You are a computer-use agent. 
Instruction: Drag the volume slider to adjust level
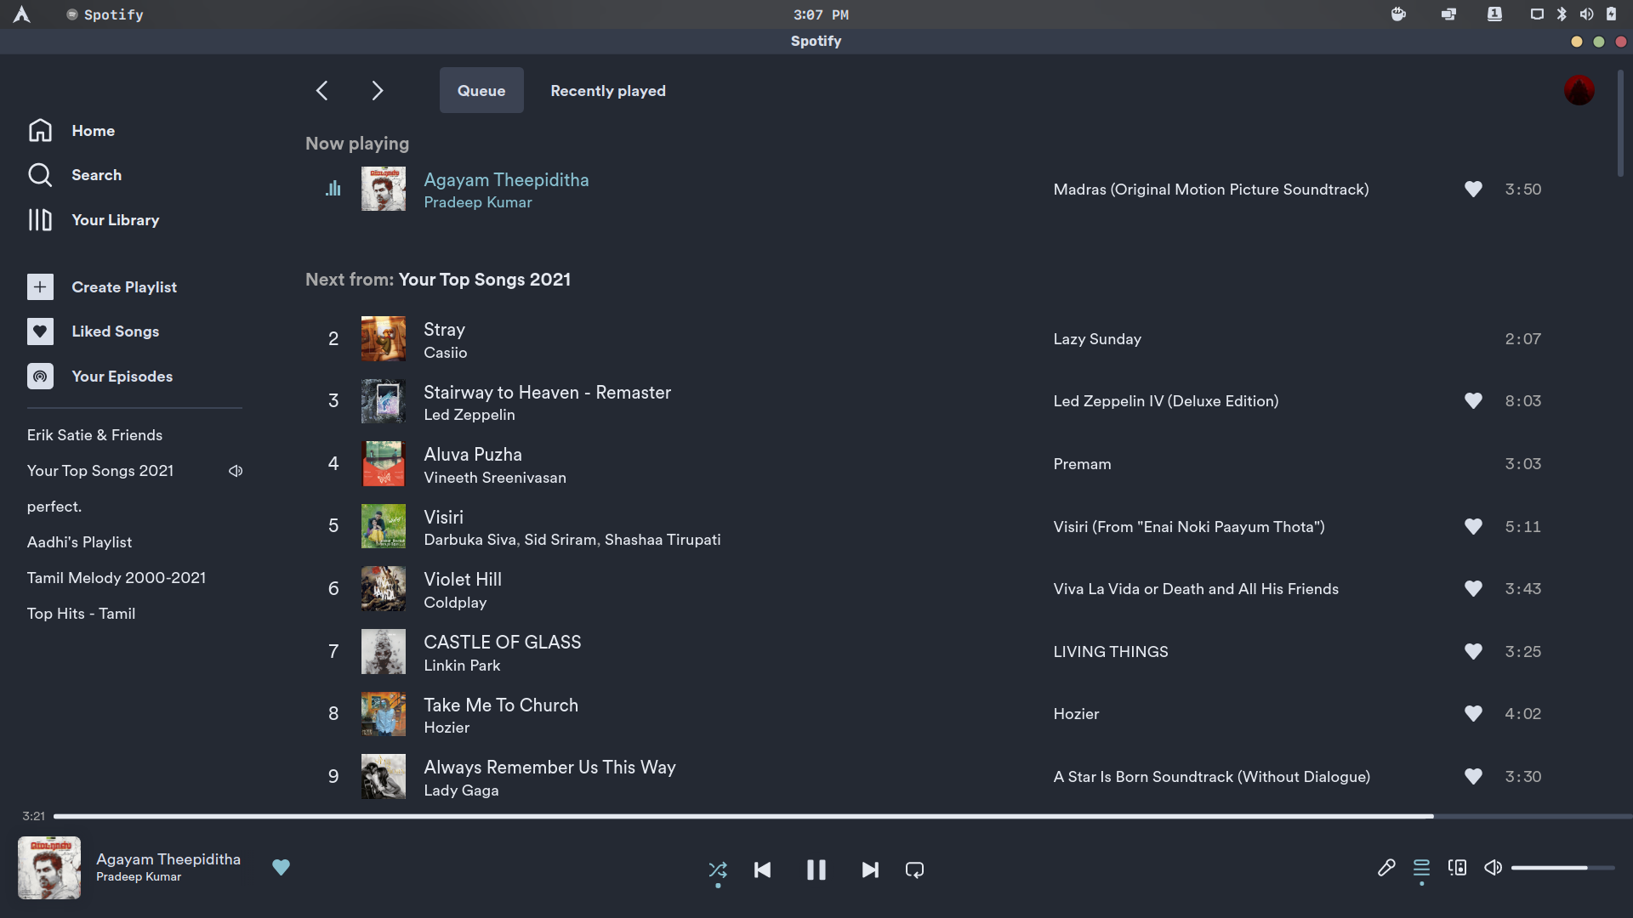(1562, 869)
